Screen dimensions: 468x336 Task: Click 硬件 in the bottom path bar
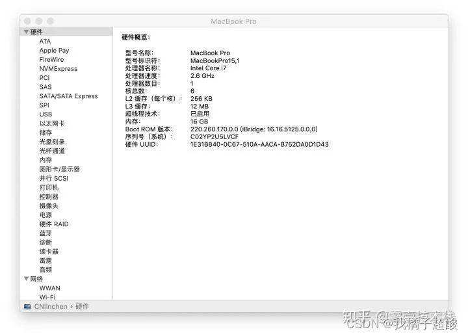tap(82, 307)
